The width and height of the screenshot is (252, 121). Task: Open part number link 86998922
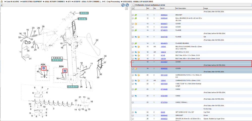click(164, 119)
